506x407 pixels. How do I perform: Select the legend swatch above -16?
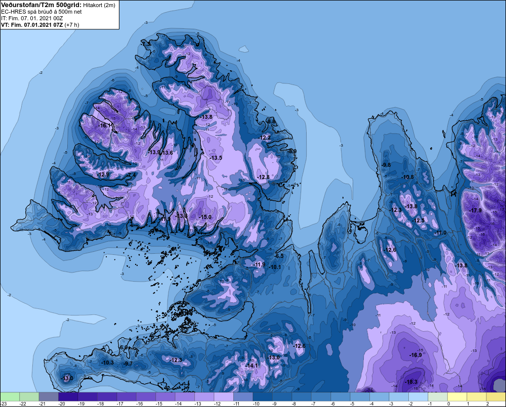(146, 396)
